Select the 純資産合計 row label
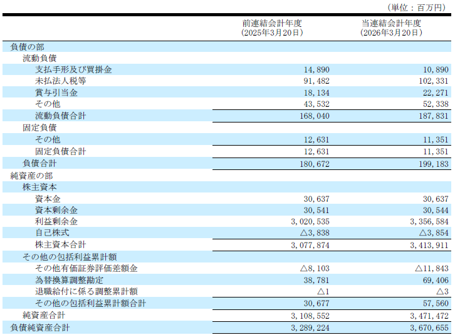This screenshot has height=335, width=455. tap(44, 315)
